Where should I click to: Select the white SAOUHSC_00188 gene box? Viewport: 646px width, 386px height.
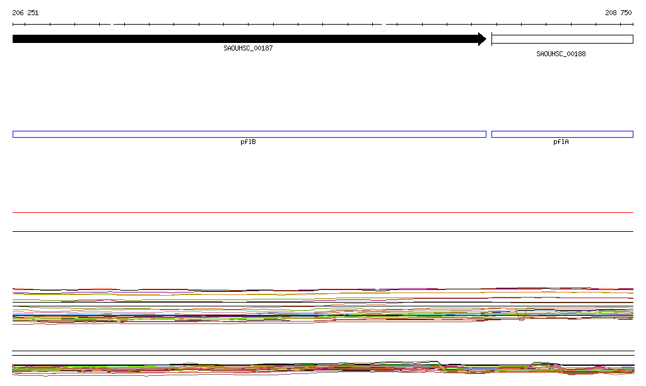point(561,39)
